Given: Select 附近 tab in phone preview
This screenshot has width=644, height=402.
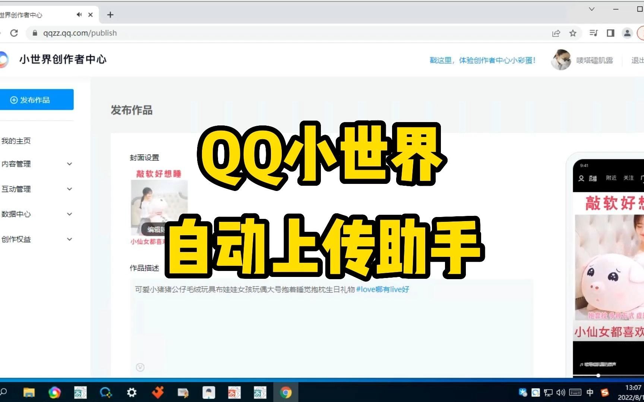Looking at the screenshot, I should tap(611, 178).
